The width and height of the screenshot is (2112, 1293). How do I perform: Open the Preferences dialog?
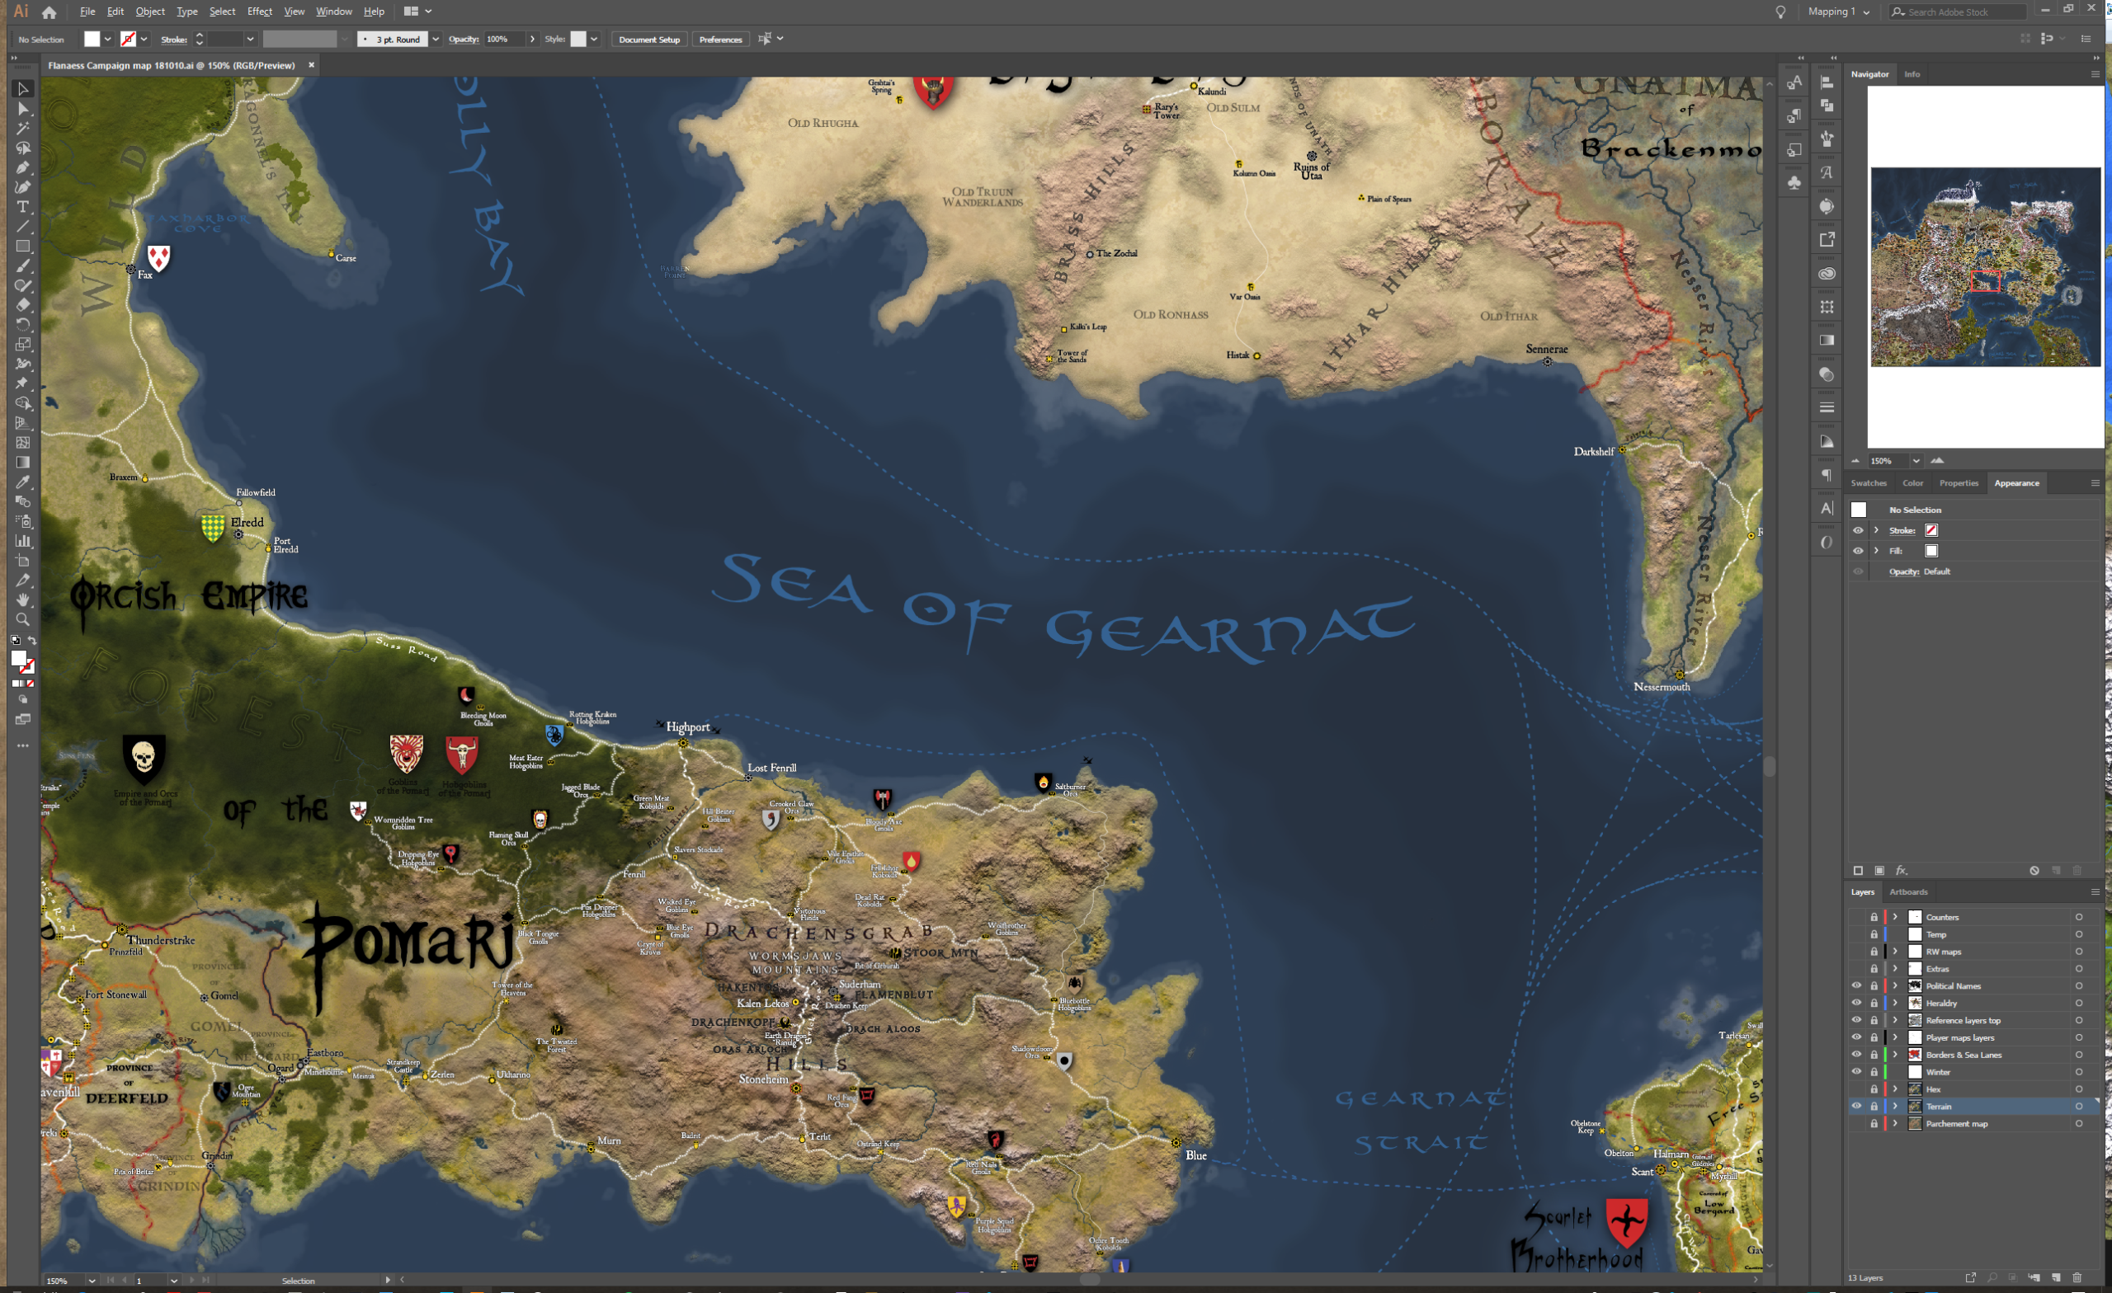[x=720, y=39]
